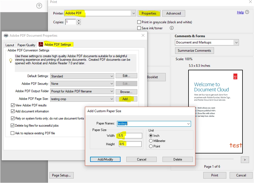This screenshot has width=254, height=183.
Task: Decrease copies with the down stepper
Action: click(x=79, y=24)
